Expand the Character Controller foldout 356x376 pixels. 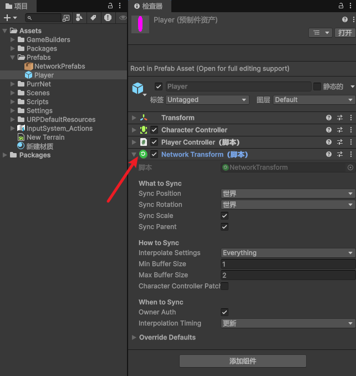click(x=134, y=130)
